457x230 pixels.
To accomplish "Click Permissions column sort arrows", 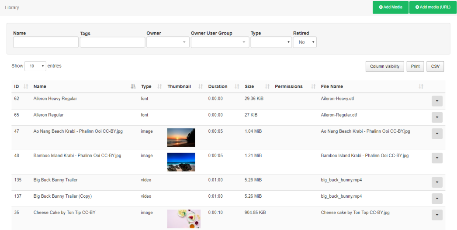I will (x=313, y=87).
